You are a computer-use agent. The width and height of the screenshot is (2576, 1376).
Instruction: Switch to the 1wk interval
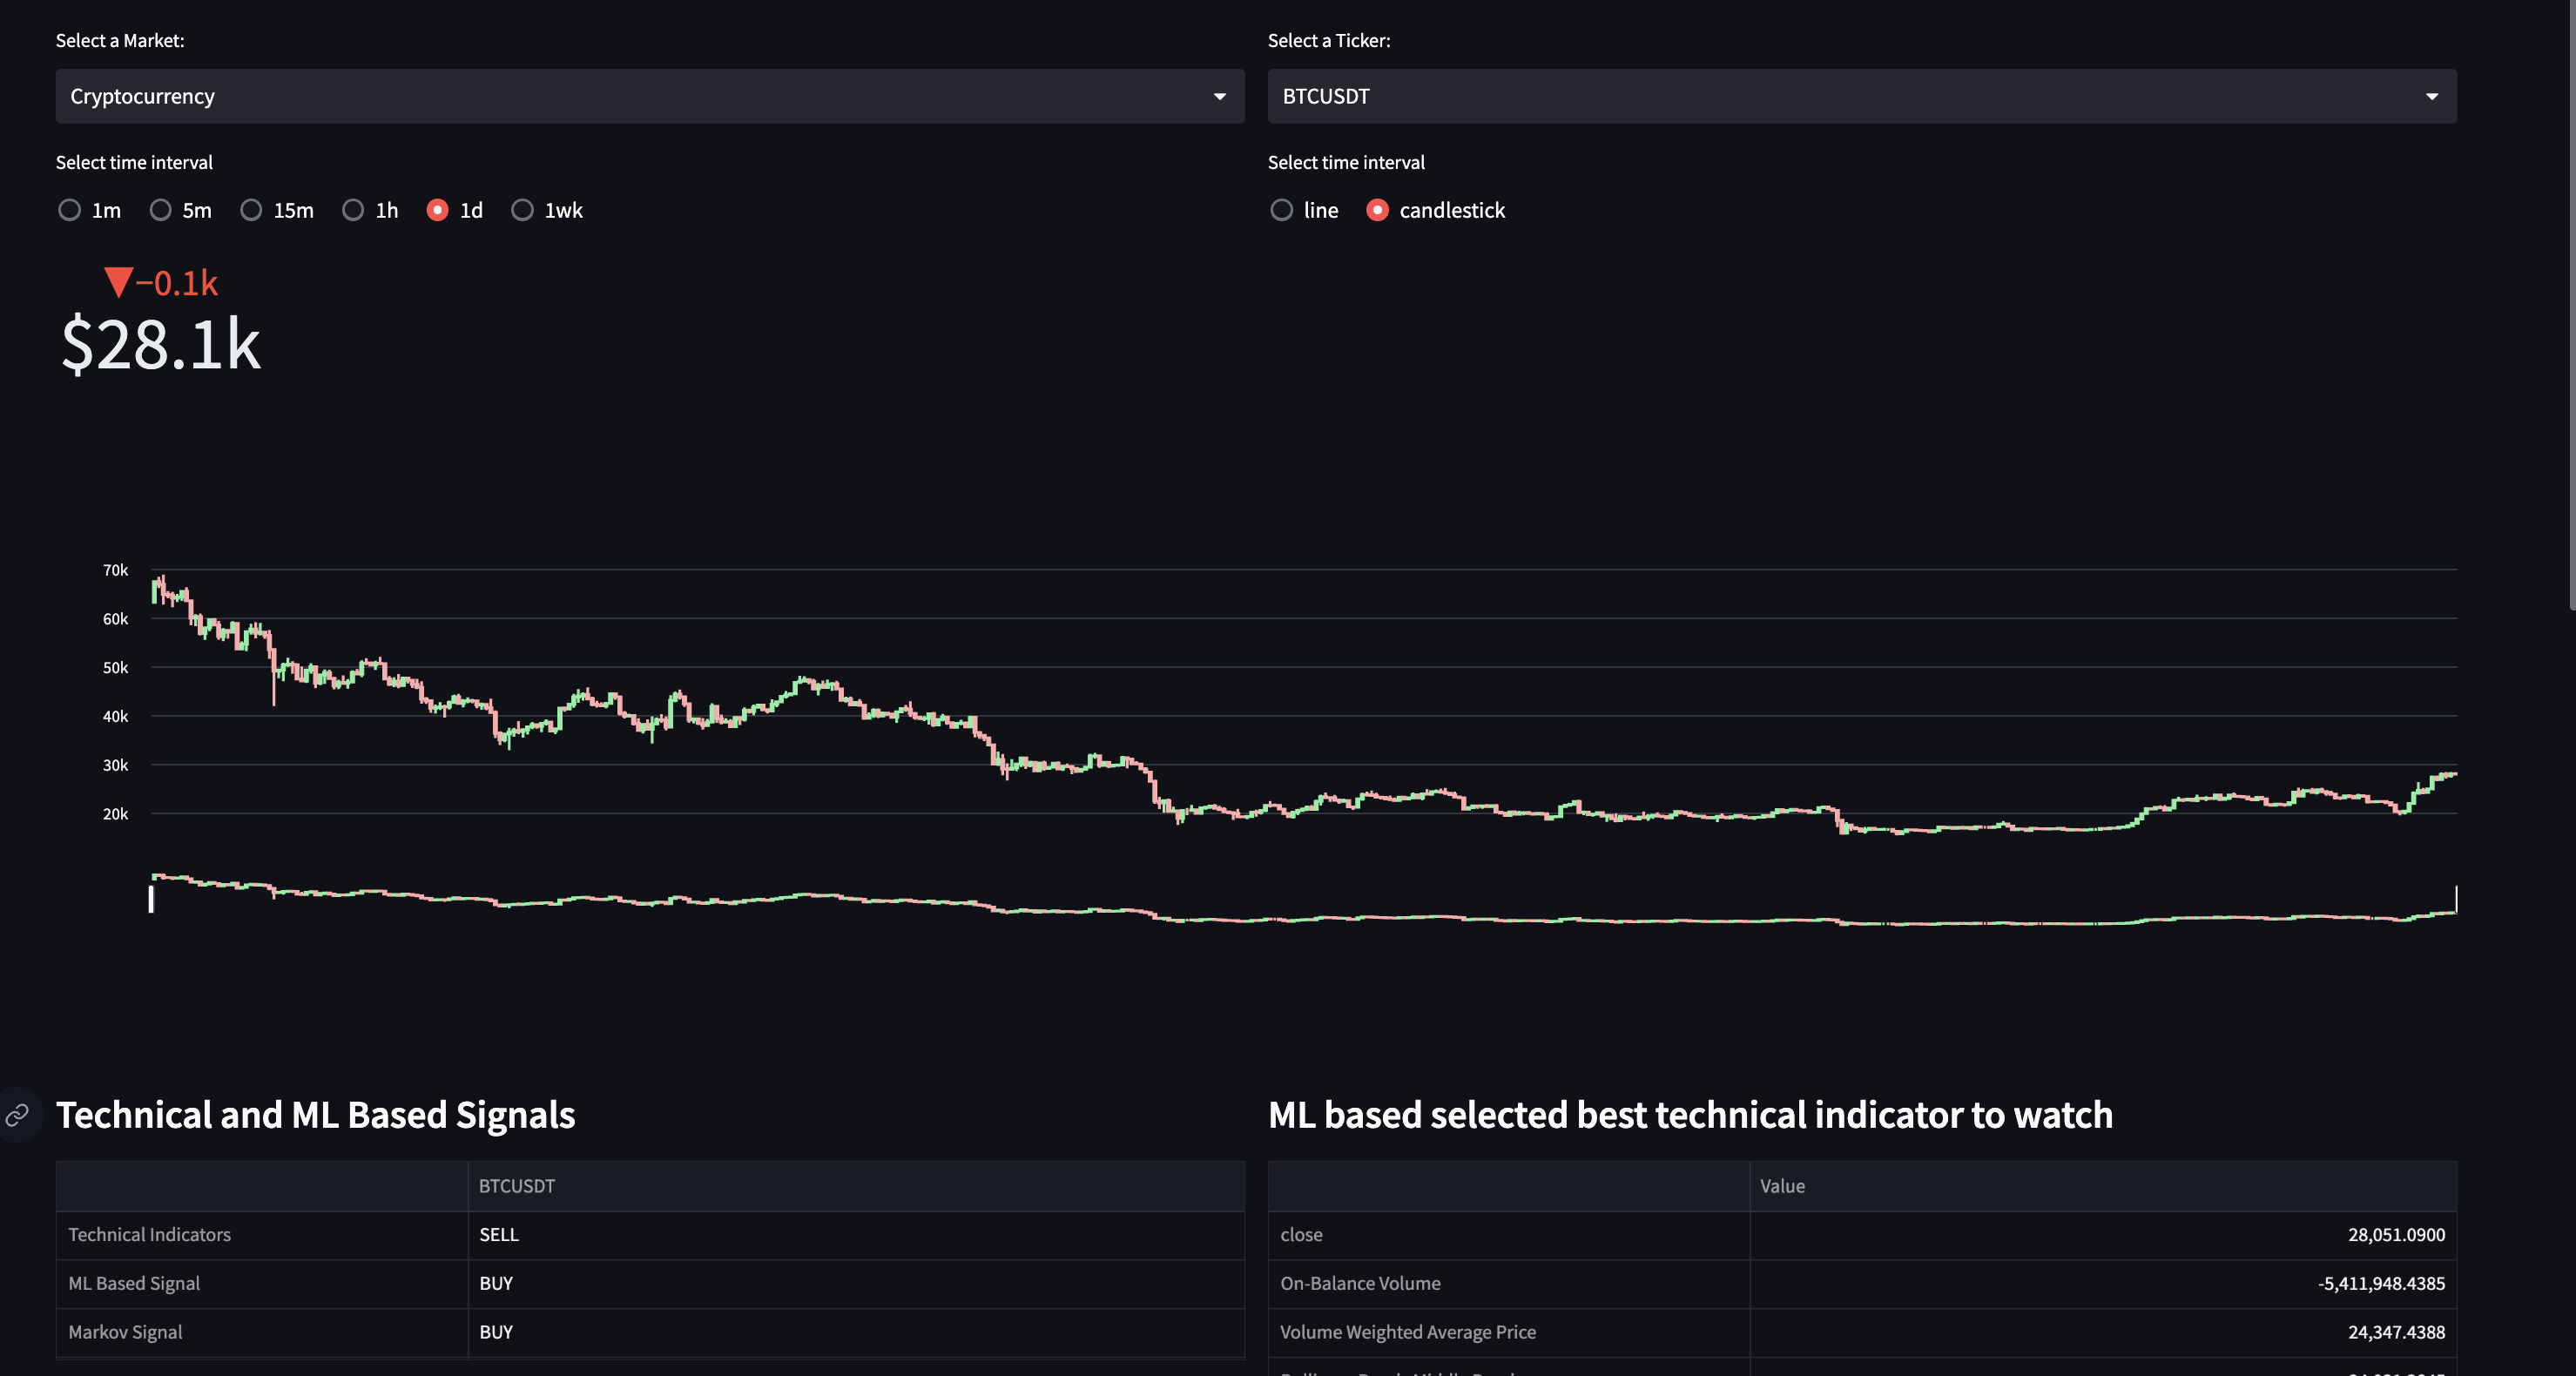point(522,210)
